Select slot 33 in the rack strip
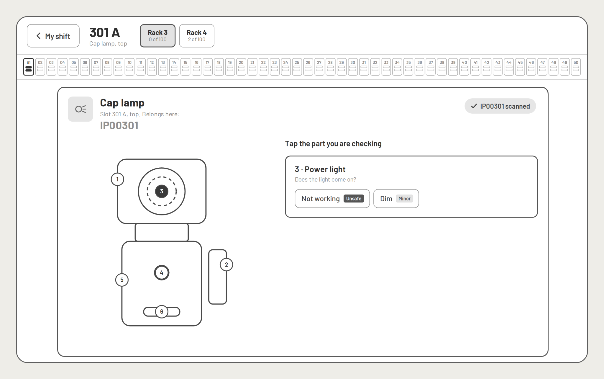Screen dimensions: 604x379 [x=386, y=67]
